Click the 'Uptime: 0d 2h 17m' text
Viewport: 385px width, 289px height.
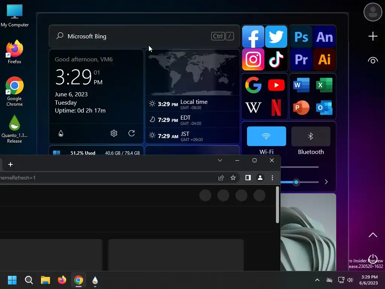point(80,111)
